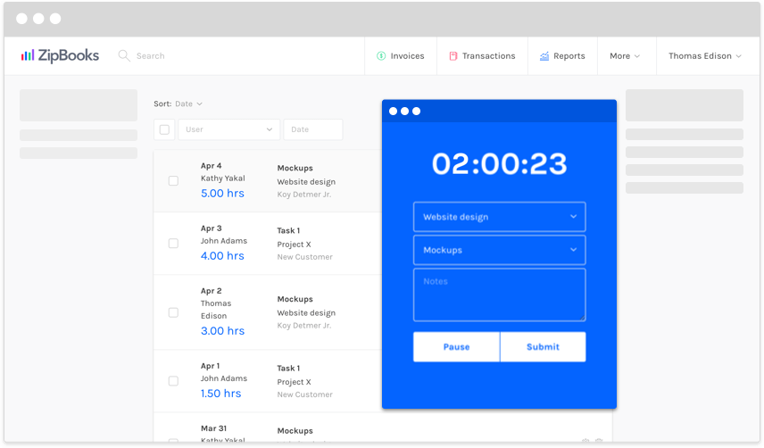
Task: Click the ZipBooks logo
Action: pos(60,55)
